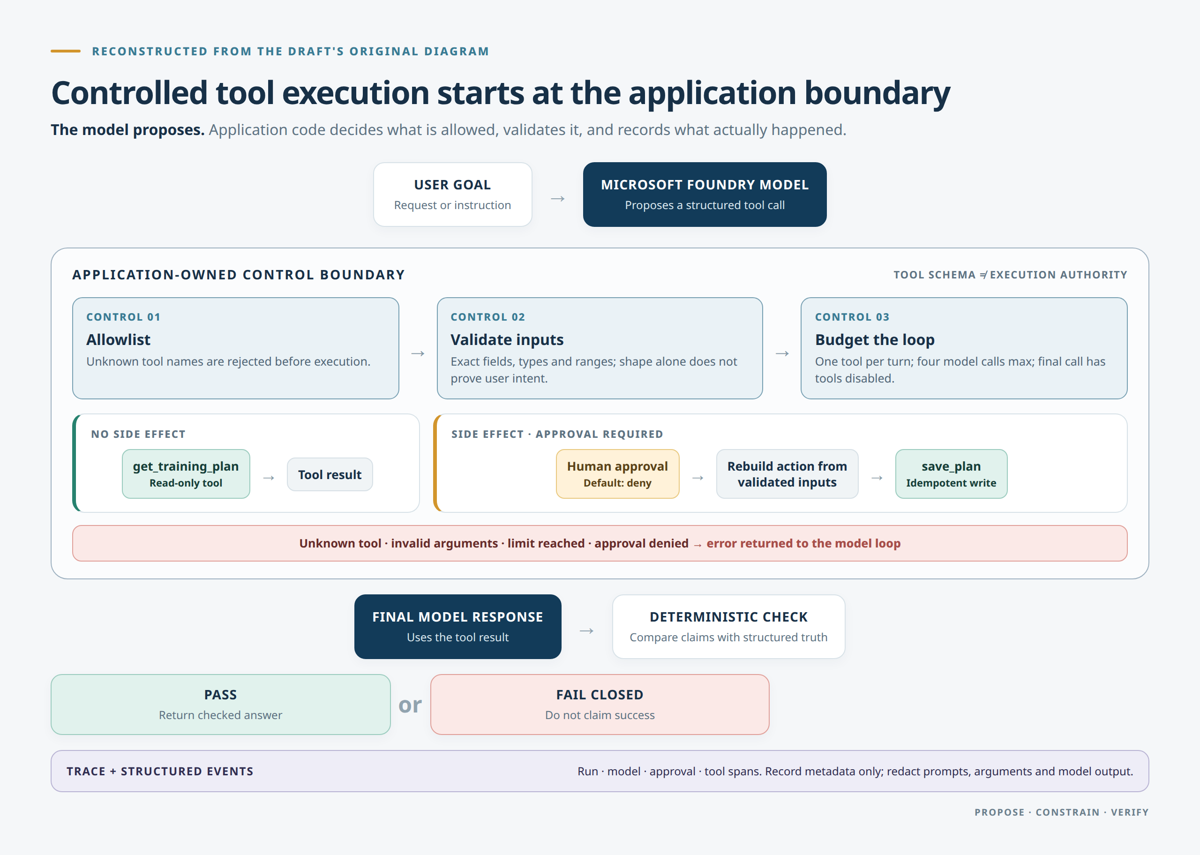Click the USER GOAL box
The height and width of the screenshot is (855, 1200).
click(452, 194)
